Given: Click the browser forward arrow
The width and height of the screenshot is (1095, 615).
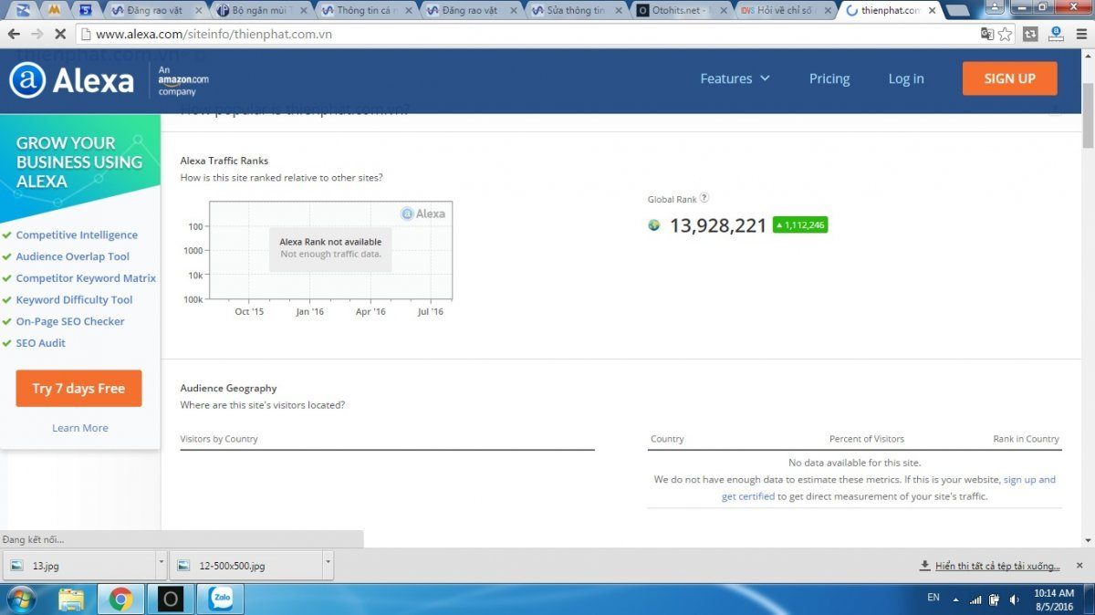Looking at the screenshot, I should click(x=37, y=34).
